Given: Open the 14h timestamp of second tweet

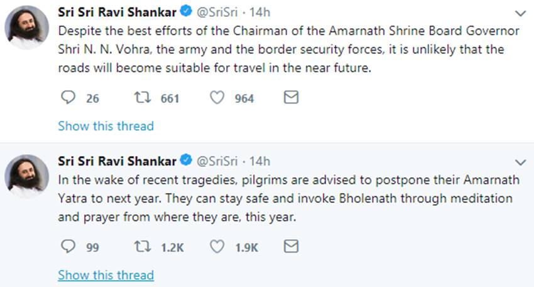Looking at the screenshot, I should [259, 161].
